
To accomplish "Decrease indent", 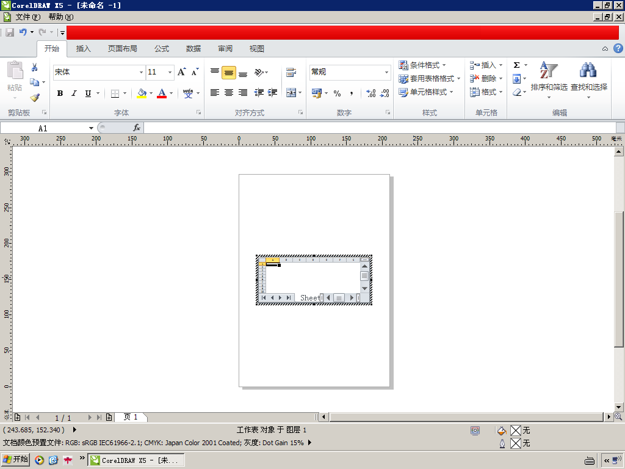I will [259, 93].
